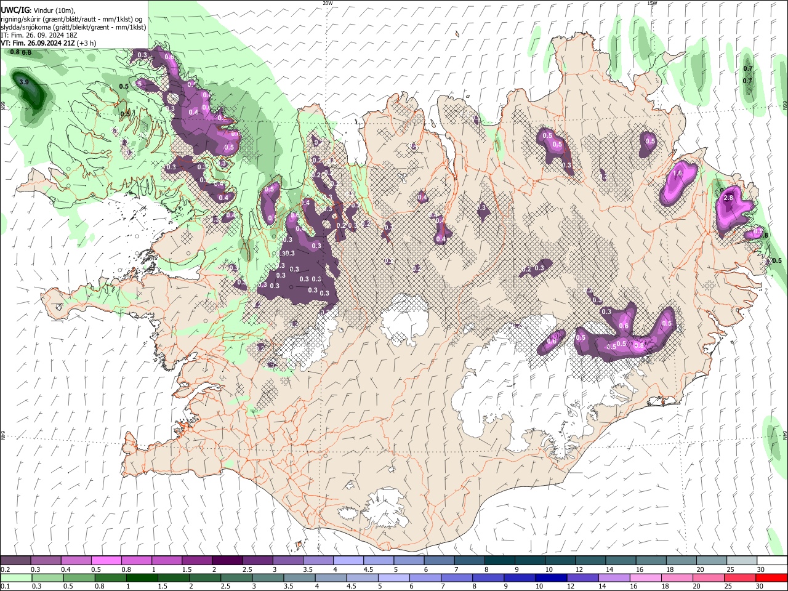The height and width of the screenshot is (591, 788).
Task: Click the red bottom-row legend swatch after 30
Action: coord(770,577)
